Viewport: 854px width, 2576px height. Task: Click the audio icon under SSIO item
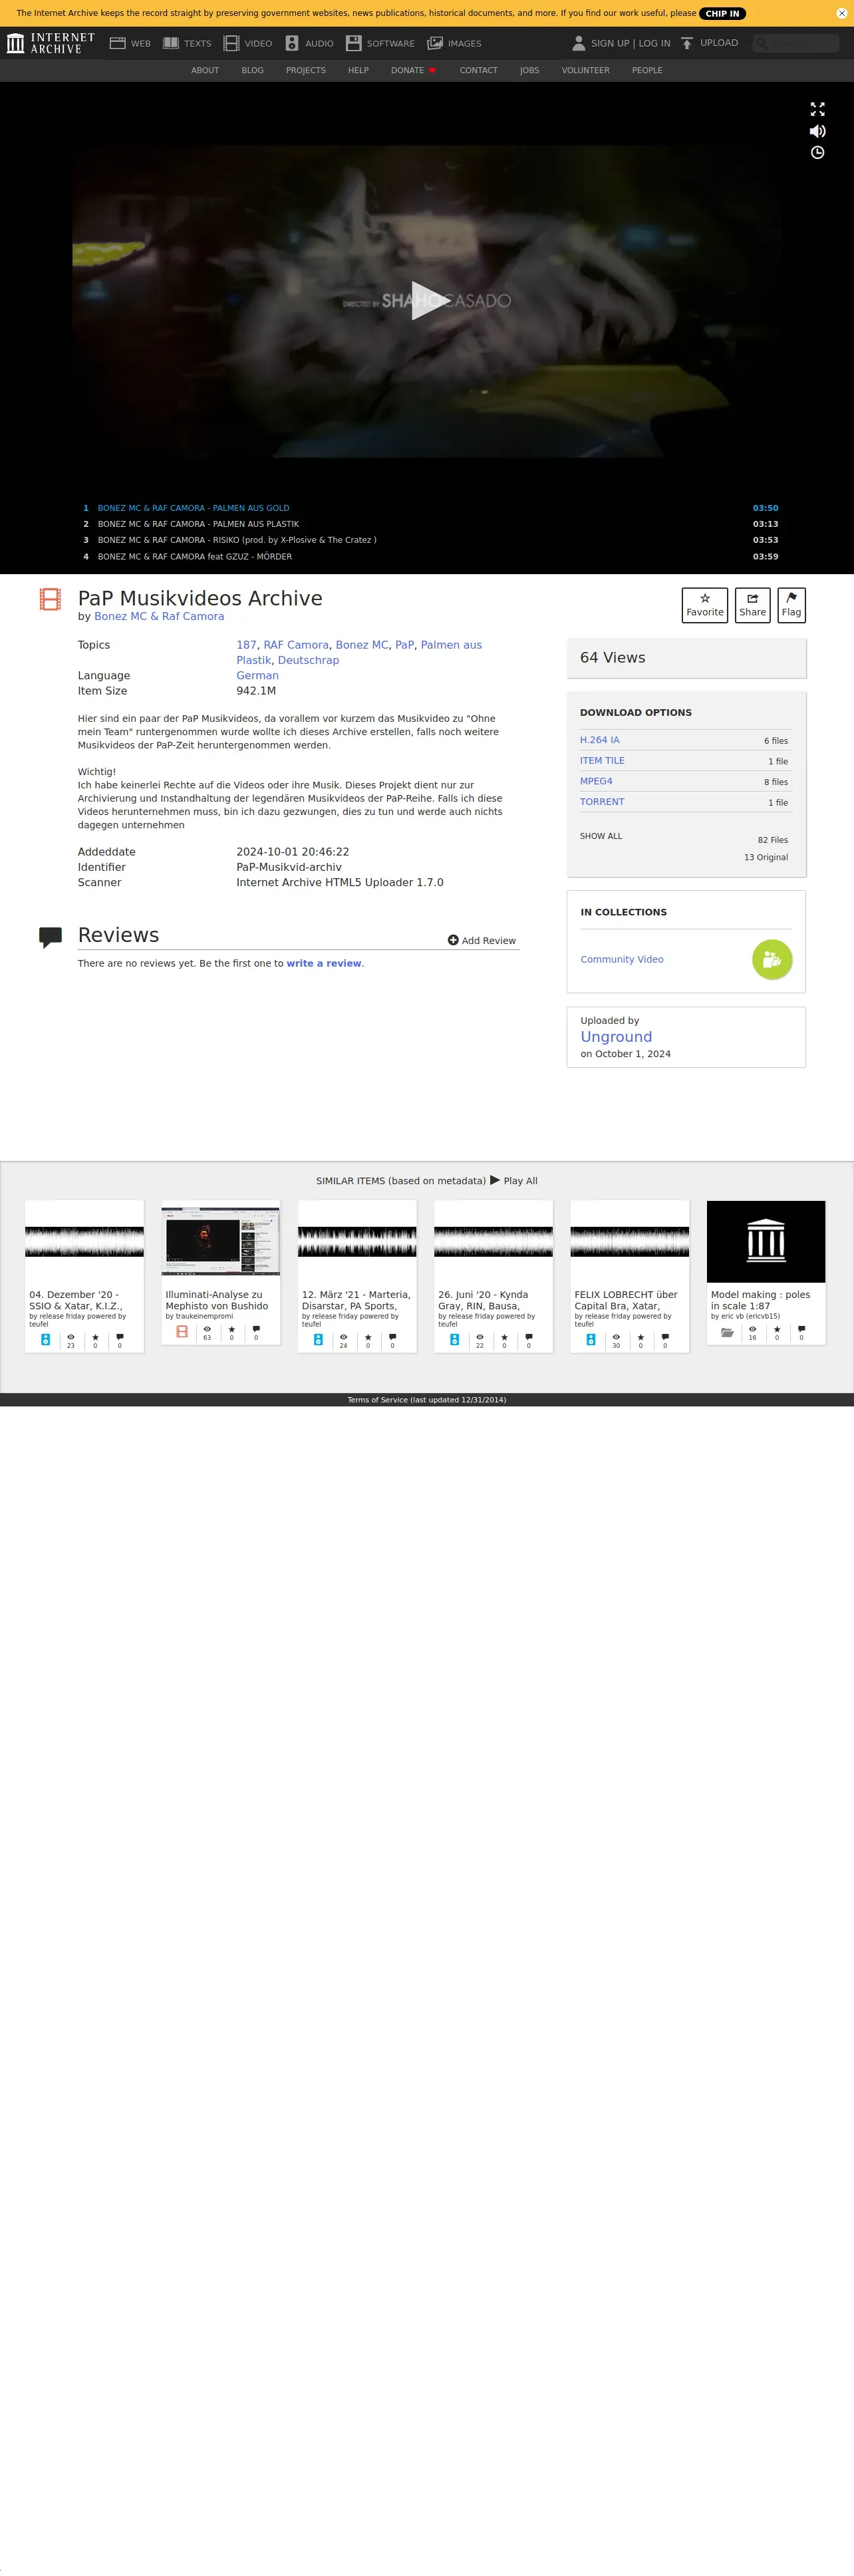pos(45,1339)
